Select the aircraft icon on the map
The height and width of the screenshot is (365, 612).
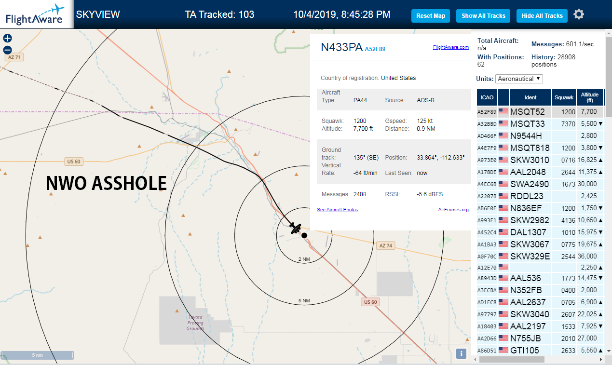296,228
